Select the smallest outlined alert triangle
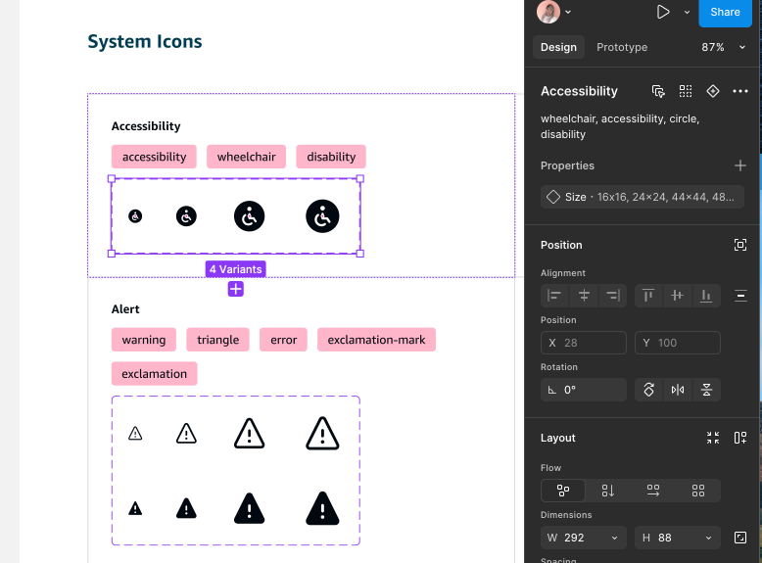The width and height of the screenshot is (762, 563). point(135,434)
